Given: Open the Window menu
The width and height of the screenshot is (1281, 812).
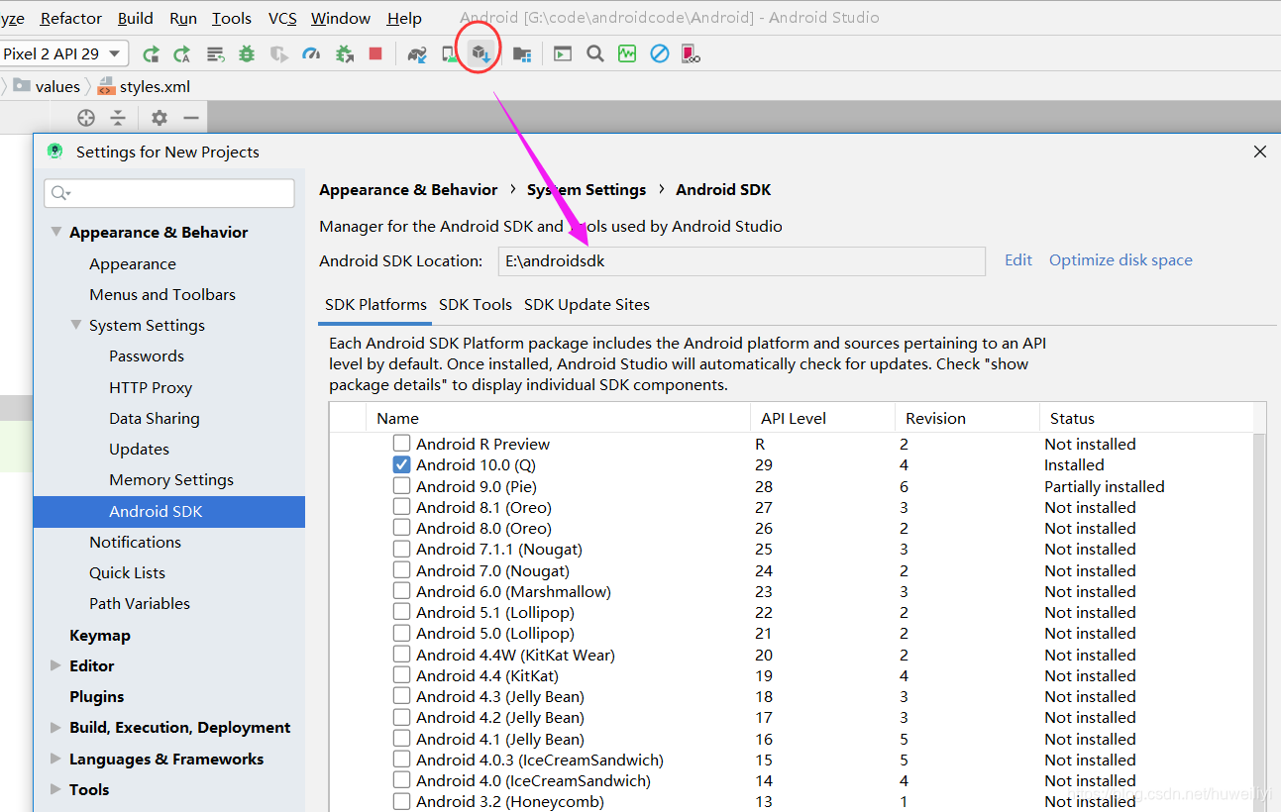Looking at the screenshot, I should click(341, 18).
